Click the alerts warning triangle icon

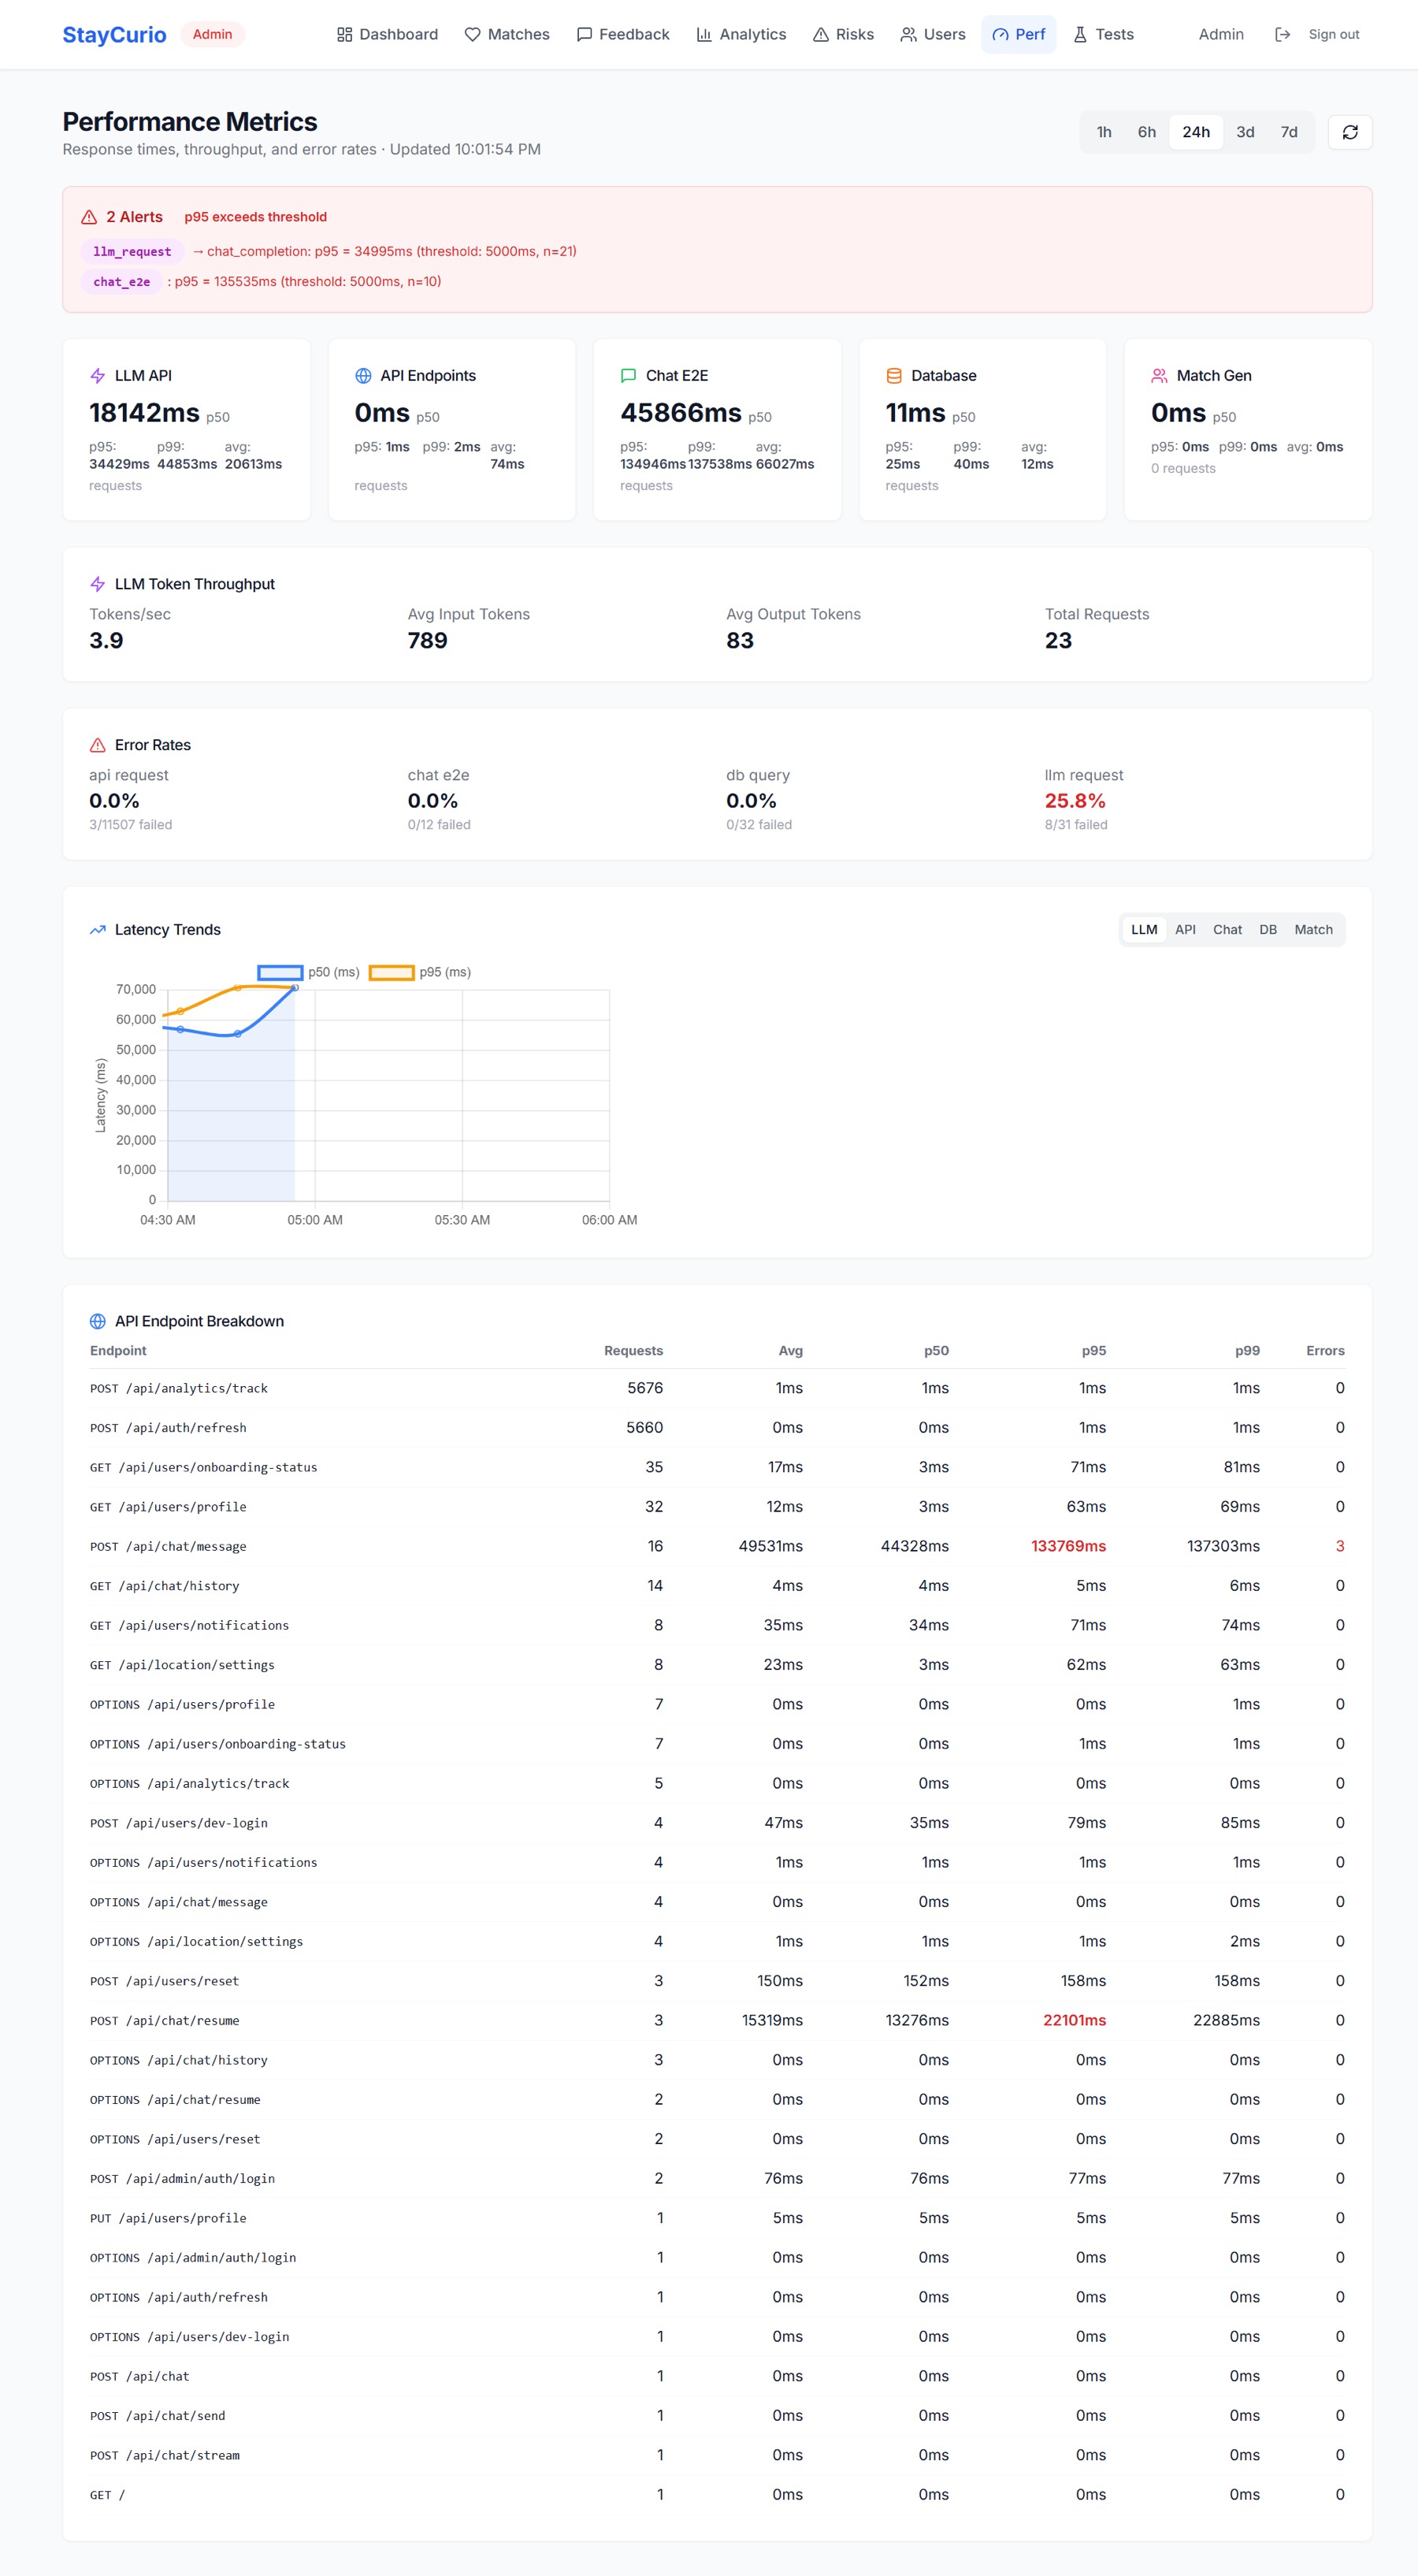[89, 217]
